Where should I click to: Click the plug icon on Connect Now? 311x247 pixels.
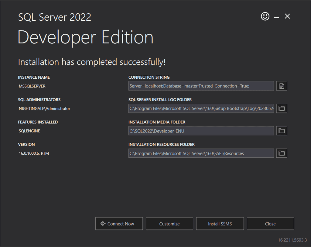click(103, 223)
